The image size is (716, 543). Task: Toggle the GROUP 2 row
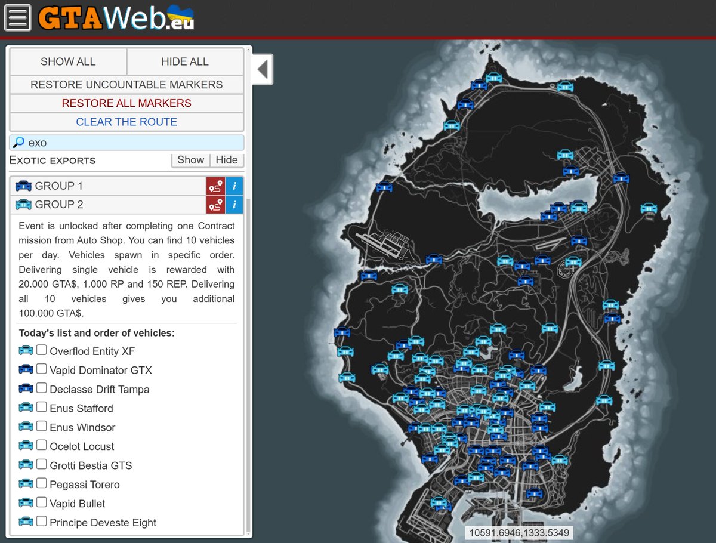tap(108, 204)
